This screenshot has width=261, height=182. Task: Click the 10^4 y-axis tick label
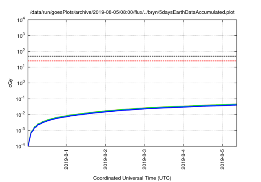[21, 20]
